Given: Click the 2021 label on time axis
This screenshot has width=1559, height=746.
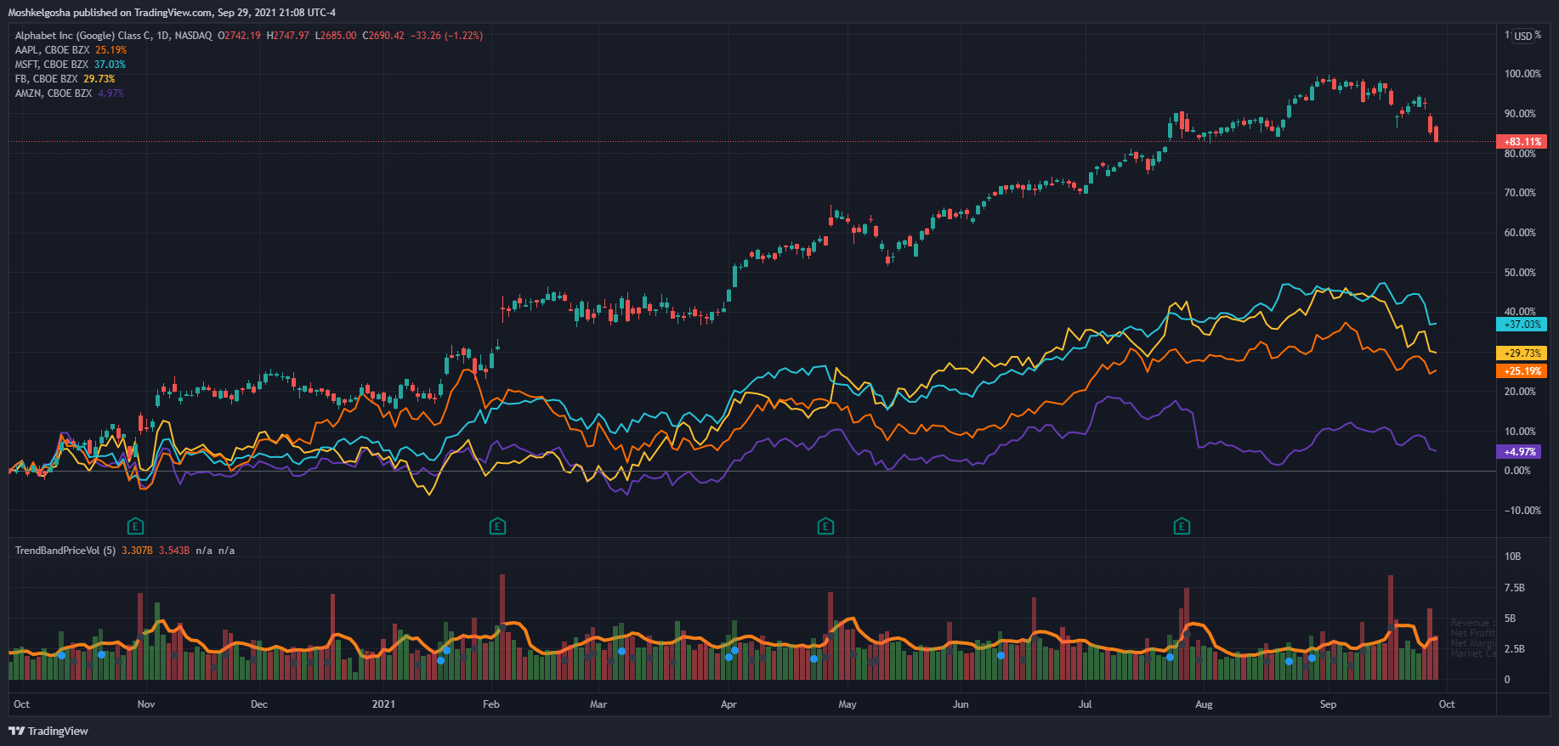Looking at the screenshot, I should tap(384, 704).
